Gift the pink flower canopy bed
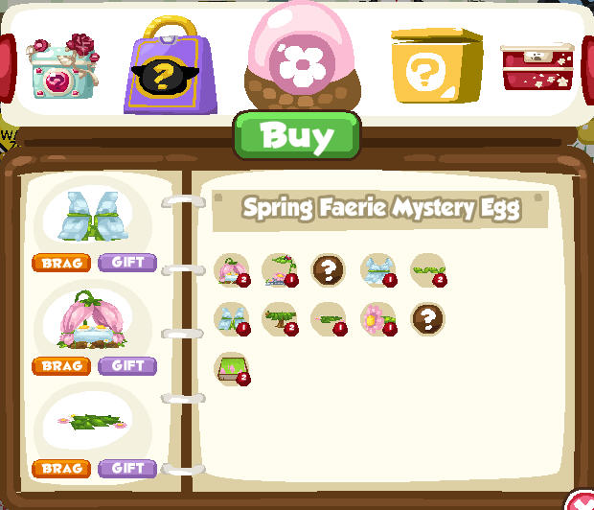The image size is (594, 510). [x=127, y=365]
